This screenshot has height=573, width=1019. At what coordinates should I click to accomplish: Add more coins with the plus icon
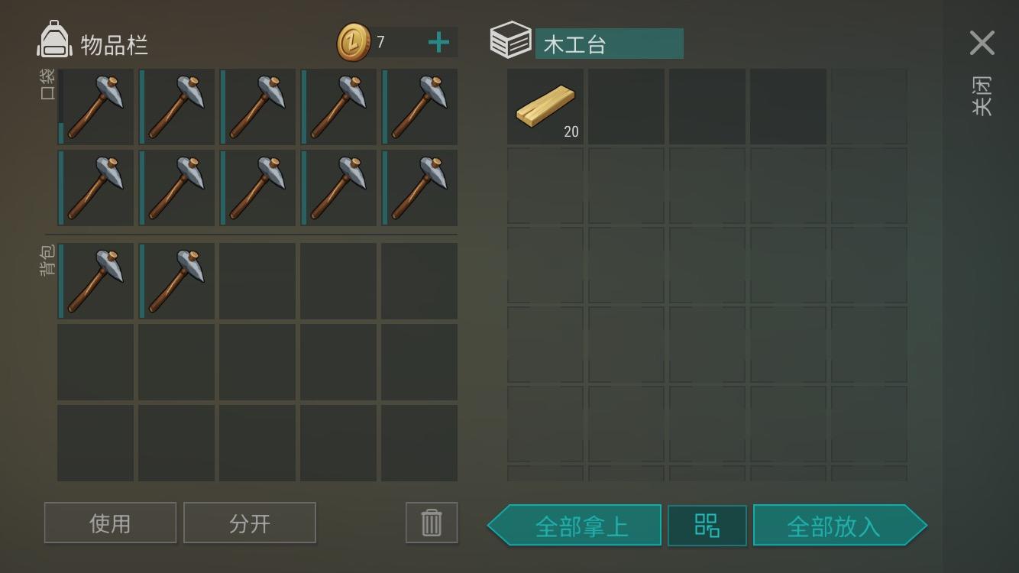[438, 42]
